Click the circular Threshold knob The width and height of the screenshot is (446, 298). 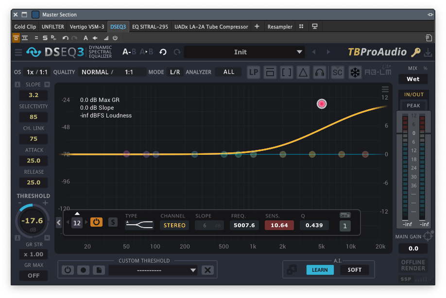pyautogui.click(x=33, y=221)
